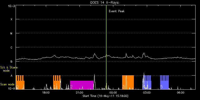
Task: Click the 1E-3 top axis label
Action: point(12,6)
